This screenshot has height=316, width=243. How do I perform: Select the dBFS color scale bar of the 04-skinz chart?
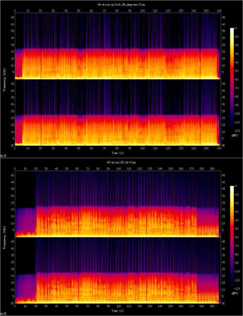pyautogui.click(x=232, y=80)
